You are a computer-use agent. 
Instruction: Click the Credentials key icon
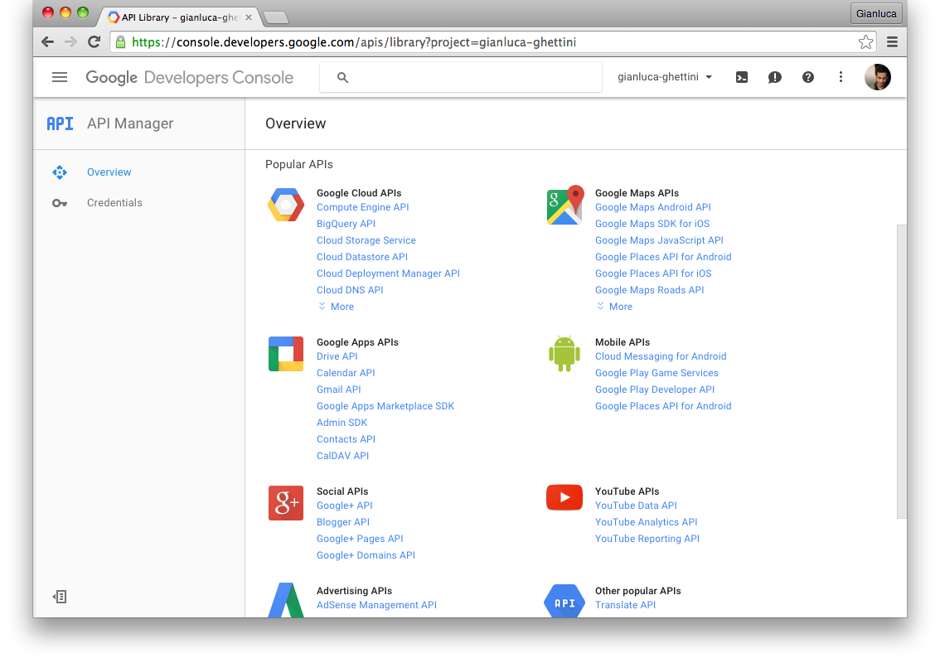click(x=60, y=203)
